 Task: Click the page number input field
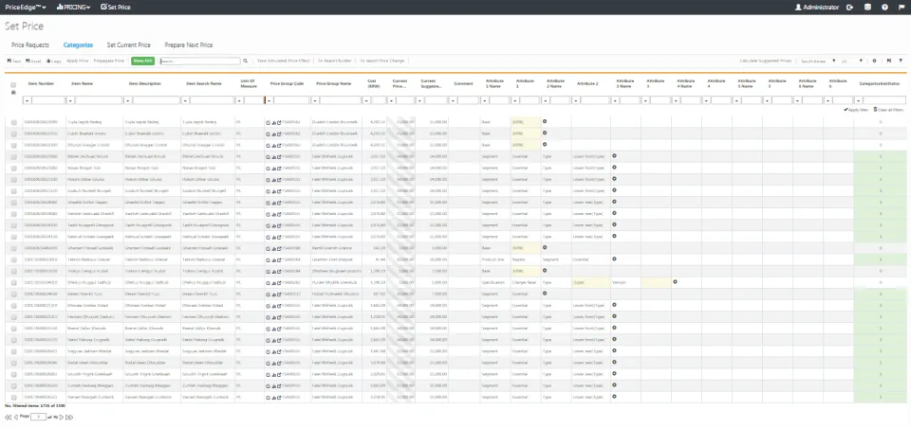(38, 417)
